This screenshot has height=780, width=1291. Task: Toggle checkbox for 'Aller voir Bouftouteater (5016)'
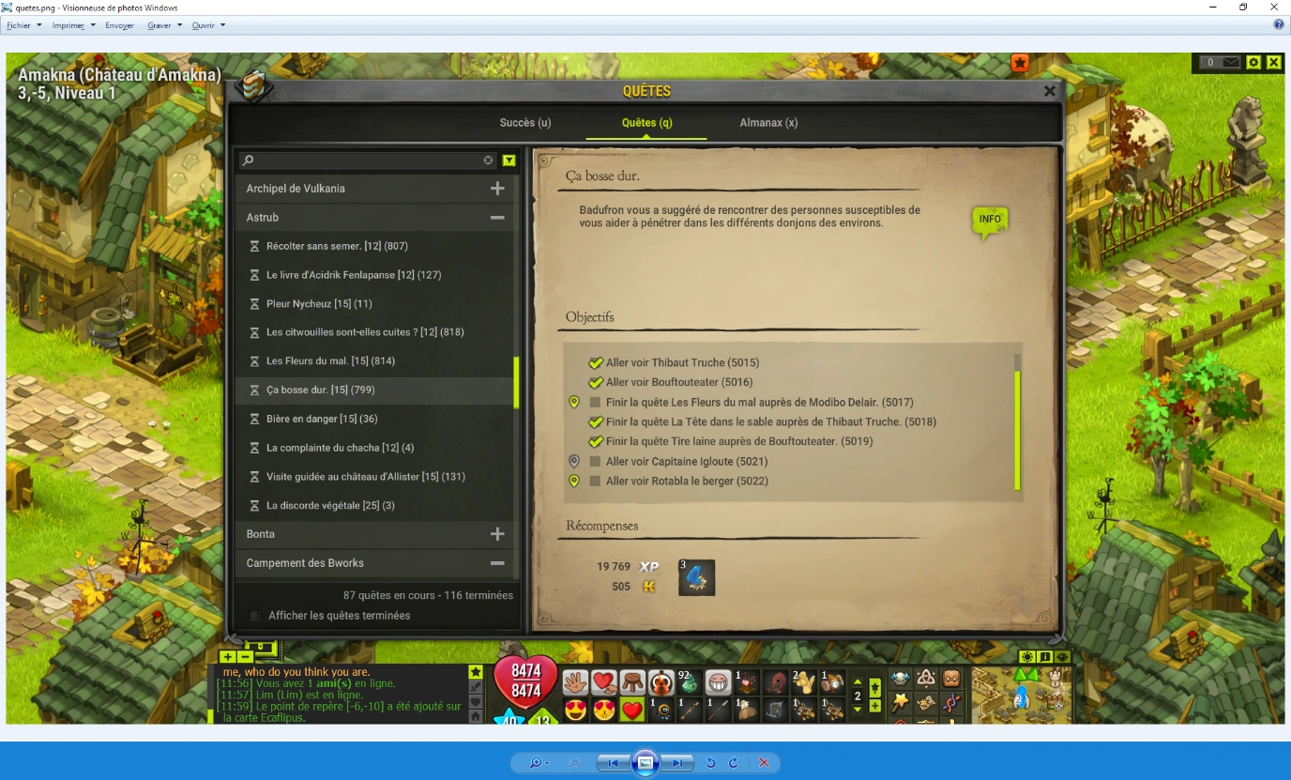[x=595, y=383]
